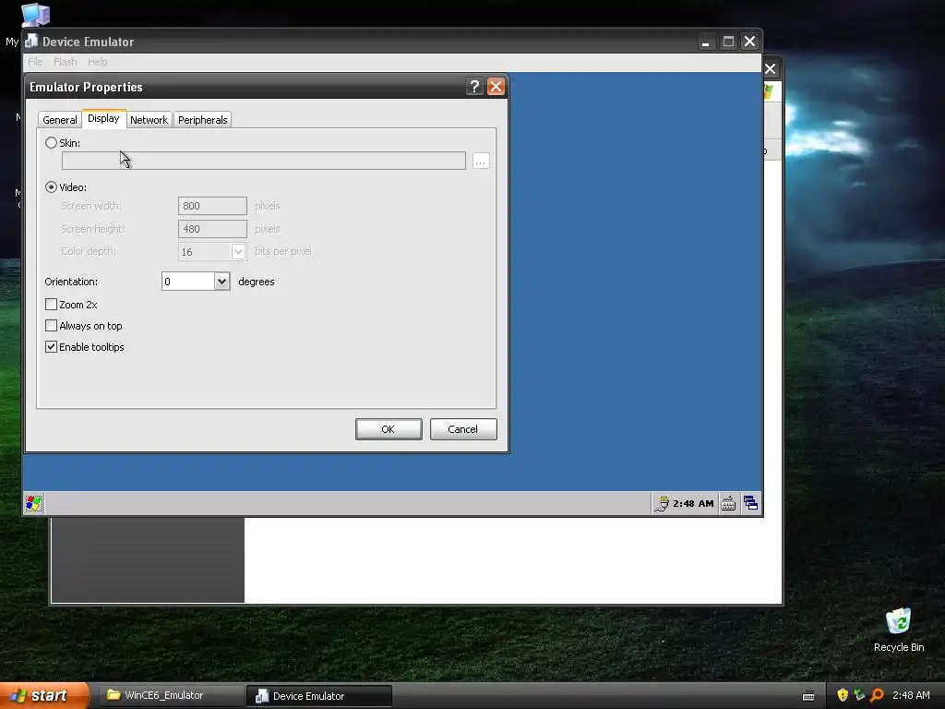Open the File menu in Device Emulator
The height and width of the screenshot is (709, 945).
35,62
